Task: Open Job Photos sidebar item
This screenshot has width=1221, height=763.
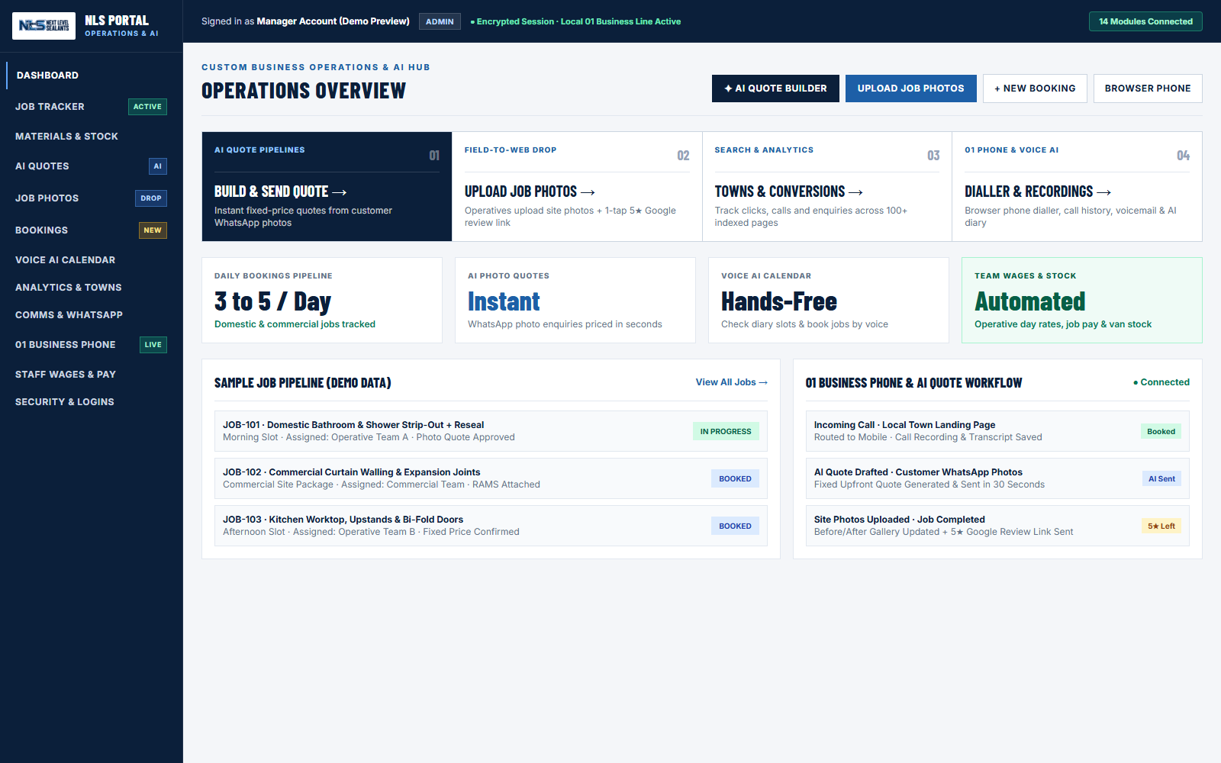Action: (x=92, y=198)
